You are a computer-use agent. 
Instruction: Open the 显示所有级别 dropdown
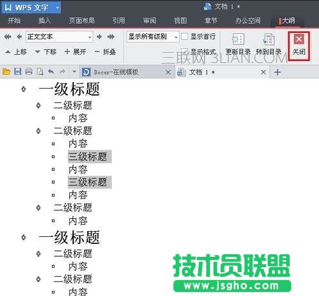tap(176, 37)
